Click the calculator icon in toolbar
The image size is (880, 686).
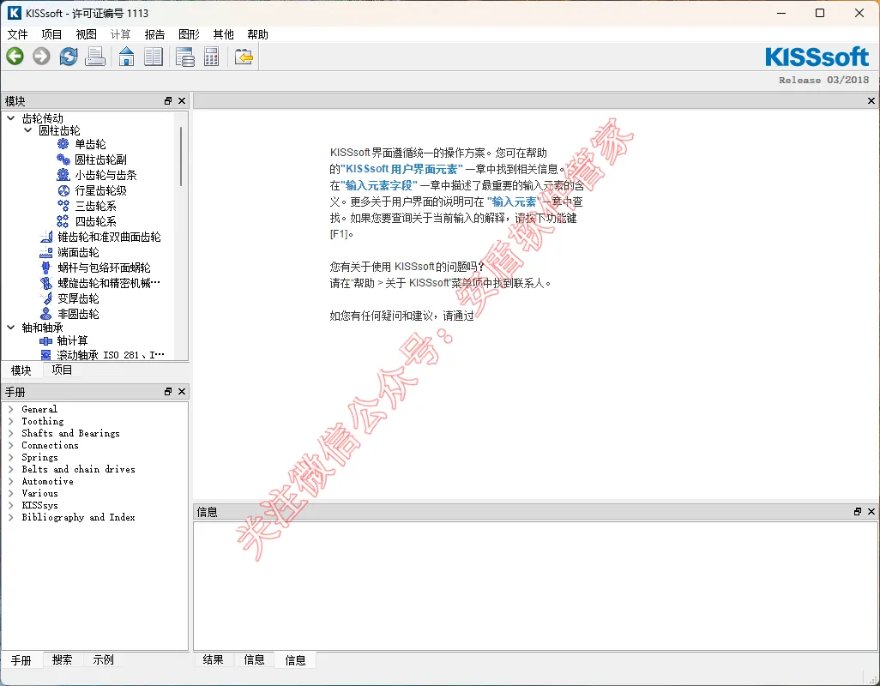[212, 57]
